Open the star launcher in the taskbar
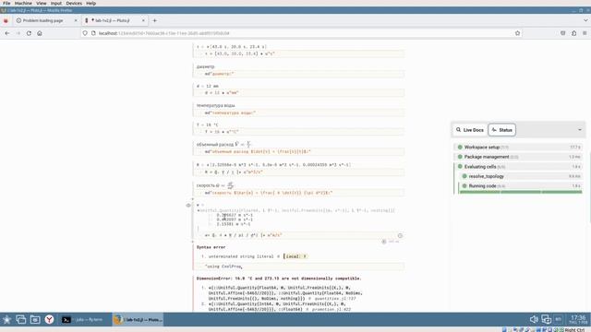 click(x=6, y=320)
